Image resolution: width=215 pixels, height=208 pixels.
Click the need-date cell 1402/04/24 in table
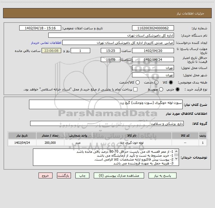(x=22, y=143)
